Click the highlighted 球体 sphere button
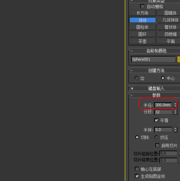 143,20
